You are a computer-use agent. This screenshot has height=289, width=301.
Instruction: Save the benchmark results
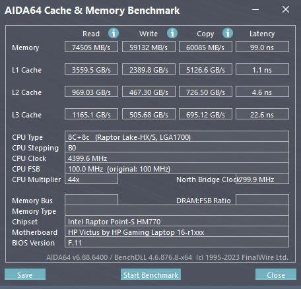pyautogui.click(x=25, y=274)
